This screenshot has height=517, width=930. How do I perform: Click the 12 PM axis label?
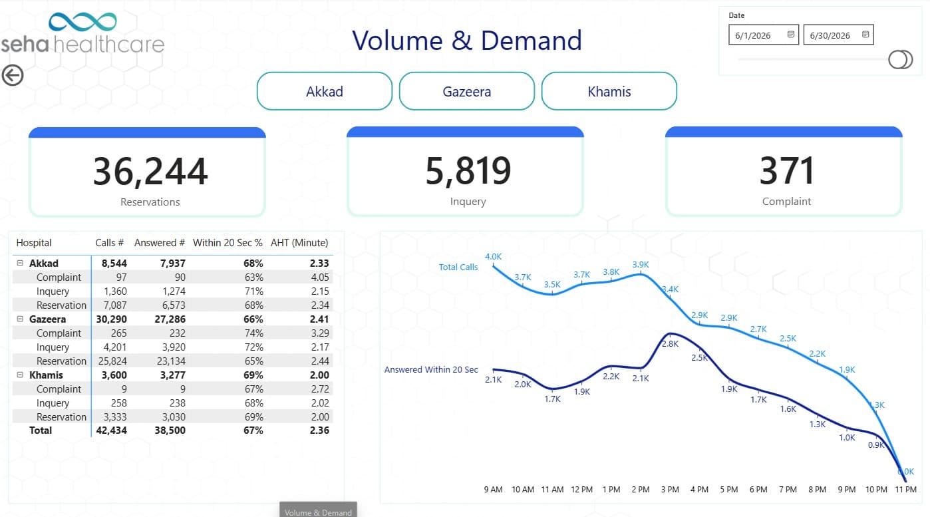[x=581, y=490]
